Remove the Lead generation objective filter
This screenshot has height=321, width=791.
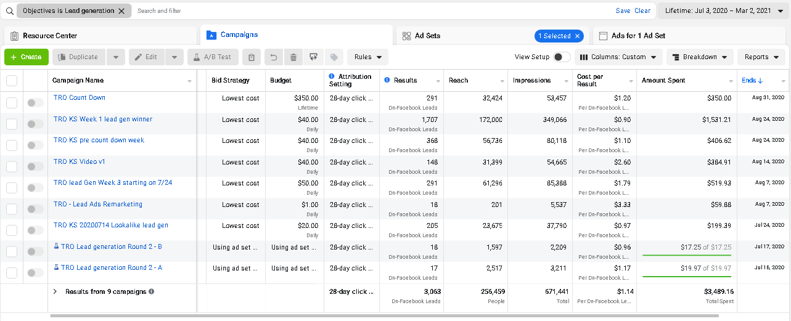pyautogui.click(x=121, y=11)
